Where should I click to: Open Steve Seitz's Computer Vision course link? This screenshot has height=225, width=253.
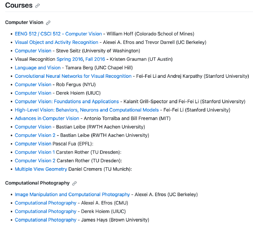pyautogui.click(x=33, y=51)
